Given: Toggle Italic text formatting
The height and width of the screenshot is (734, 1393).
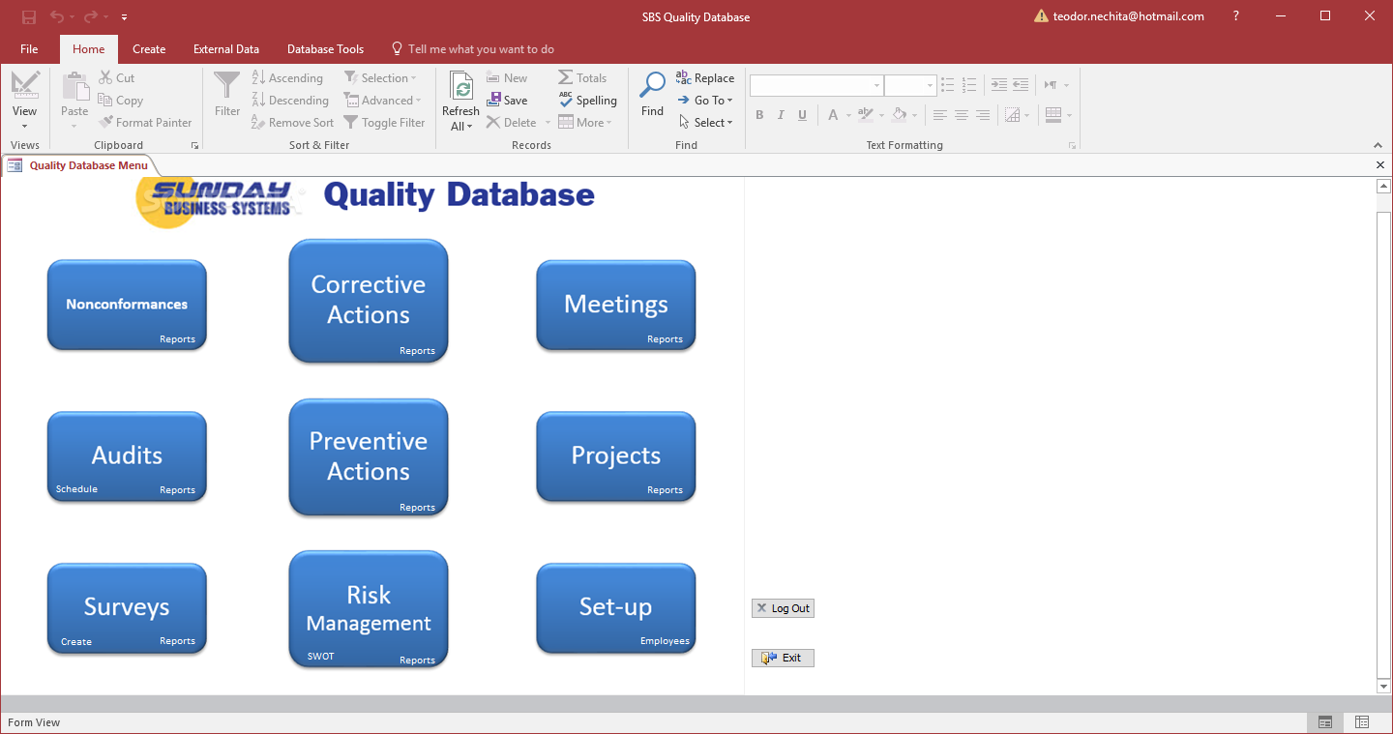Looking at the screenshot, I should pos(781,115).
